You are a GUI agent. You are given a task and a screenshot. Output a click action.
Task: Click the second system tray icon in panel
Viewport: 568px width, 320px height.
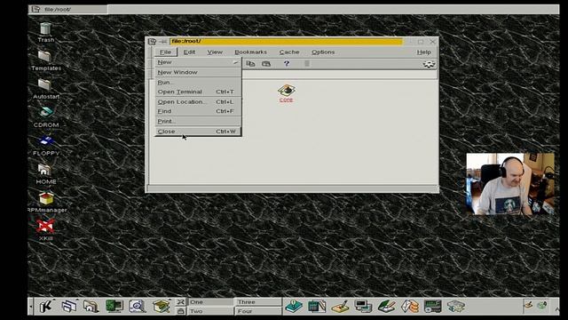(x=542, y=306)
